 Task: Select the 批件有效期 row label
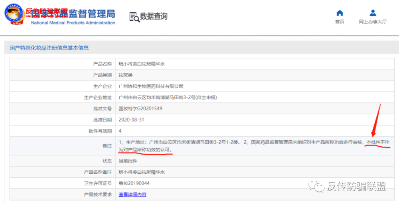pos(100,131)
